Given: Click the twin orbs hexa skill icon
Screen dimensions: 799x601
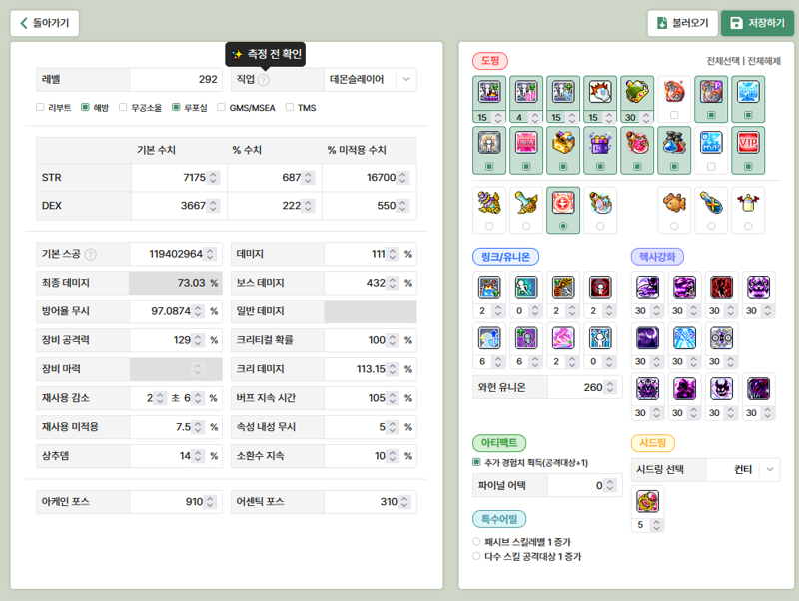Looking at the screenshot, I should pos(721,338).
